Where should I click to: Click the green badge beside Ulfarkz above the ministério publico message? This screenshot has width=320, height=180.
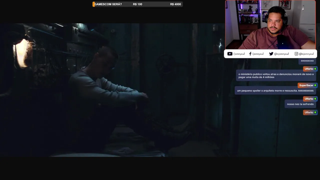(x=315, y=69)
